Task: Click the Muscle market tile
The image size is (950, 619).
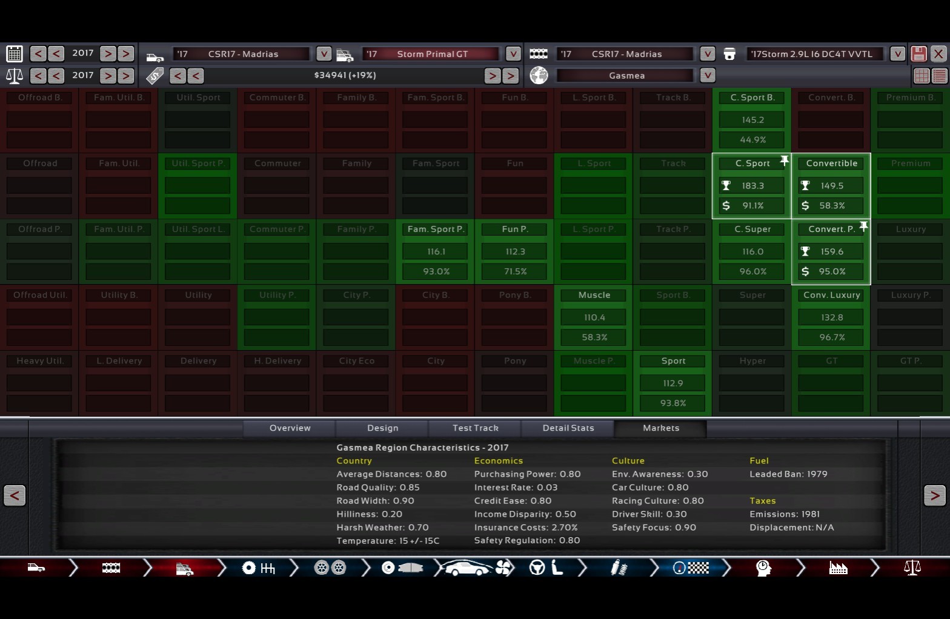Action: [594, 317]
